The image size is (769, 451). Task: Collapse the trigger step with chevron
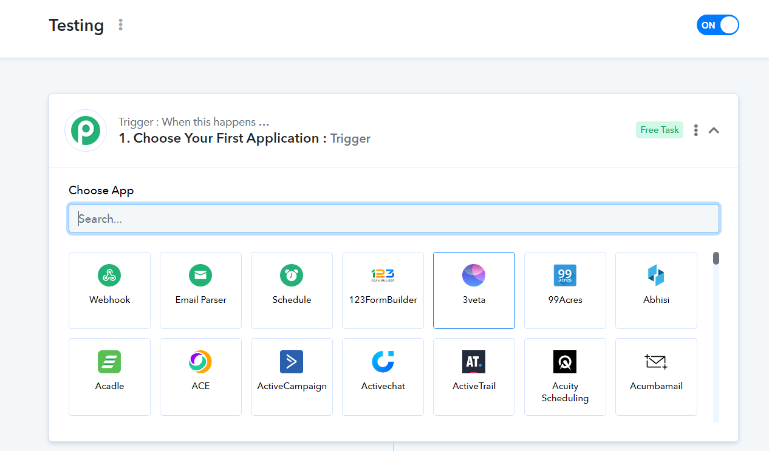(x=714, y=130)
